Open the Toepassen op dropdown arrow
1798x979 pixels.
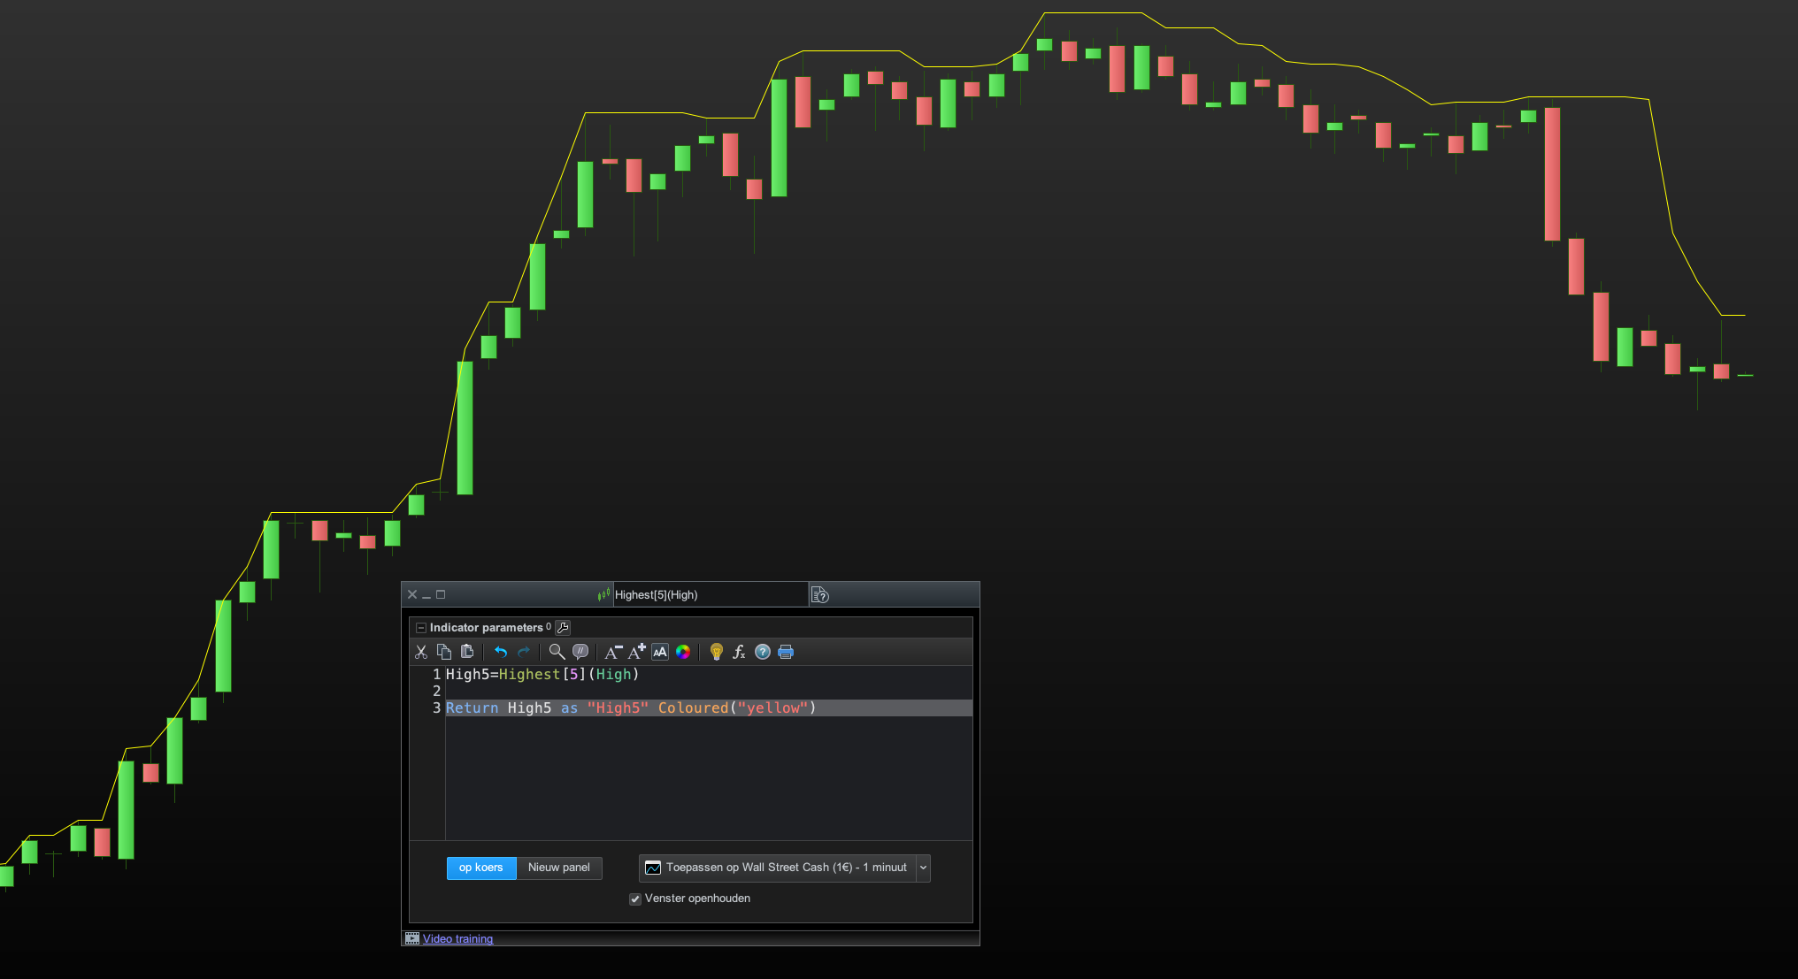[923, 868]
